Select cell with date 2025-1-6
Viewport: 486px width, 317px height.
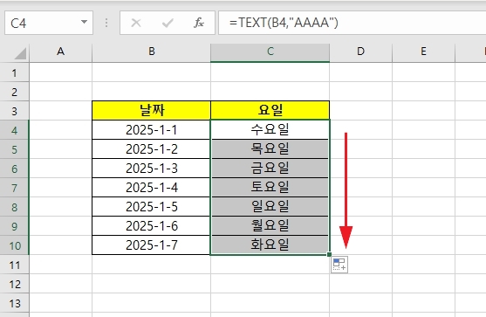(151, 226)
